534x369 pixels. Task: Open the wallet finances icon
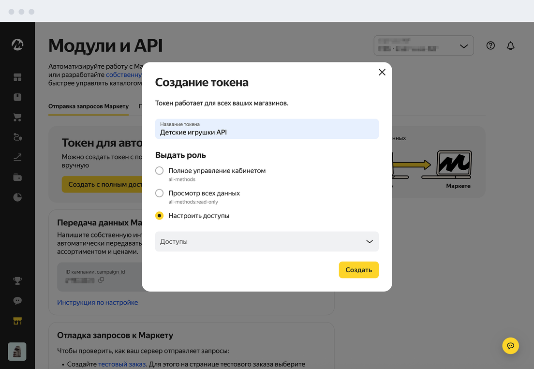(x=17, y=177)
